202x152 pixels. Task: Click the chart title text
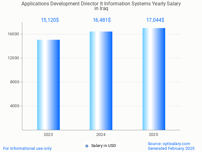coord(101,6)
